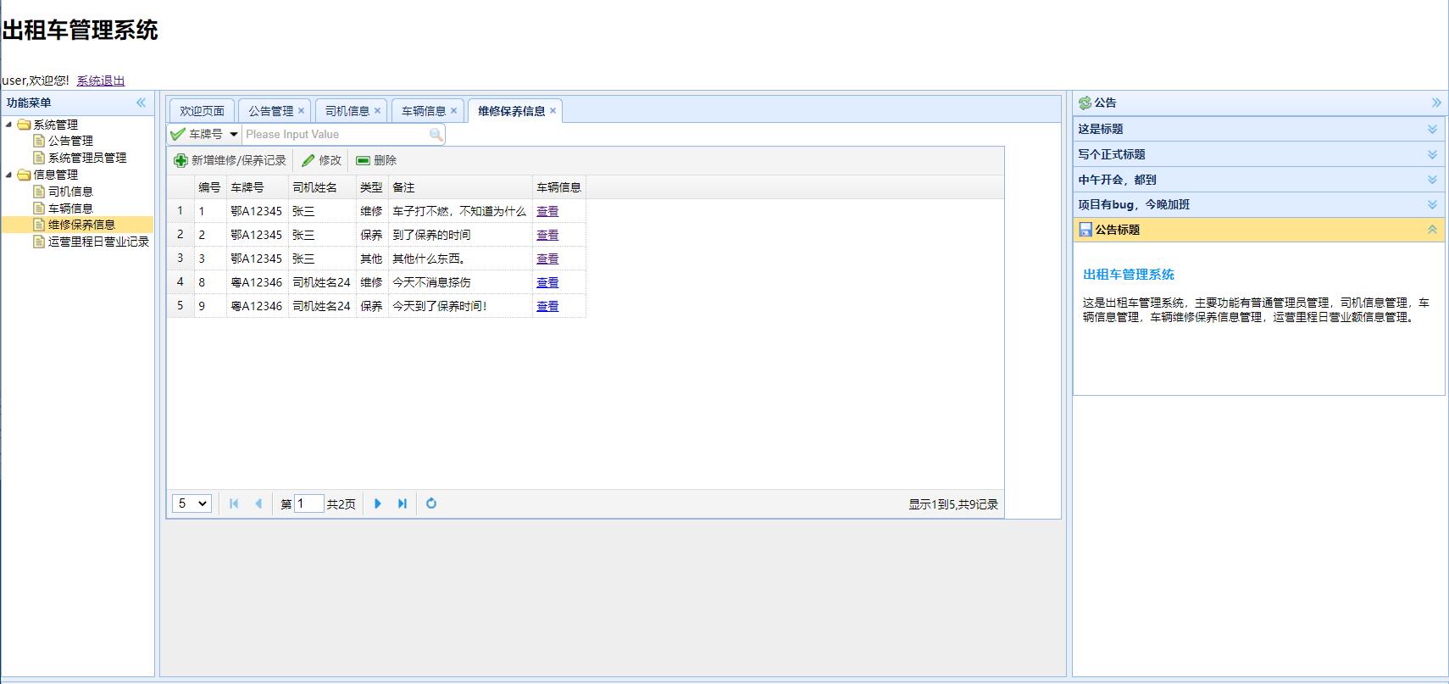1449x684 pixels.
Task: Select the row with 车子打不燃，不知道为什么
Action: 376,211
